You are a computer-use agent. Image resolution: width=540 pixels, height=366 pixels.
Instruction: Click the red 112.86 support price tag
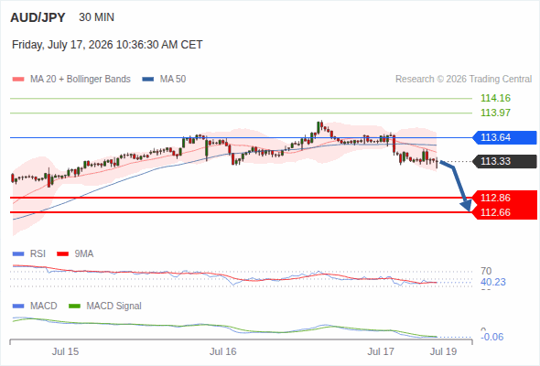[x=504, y=198]
